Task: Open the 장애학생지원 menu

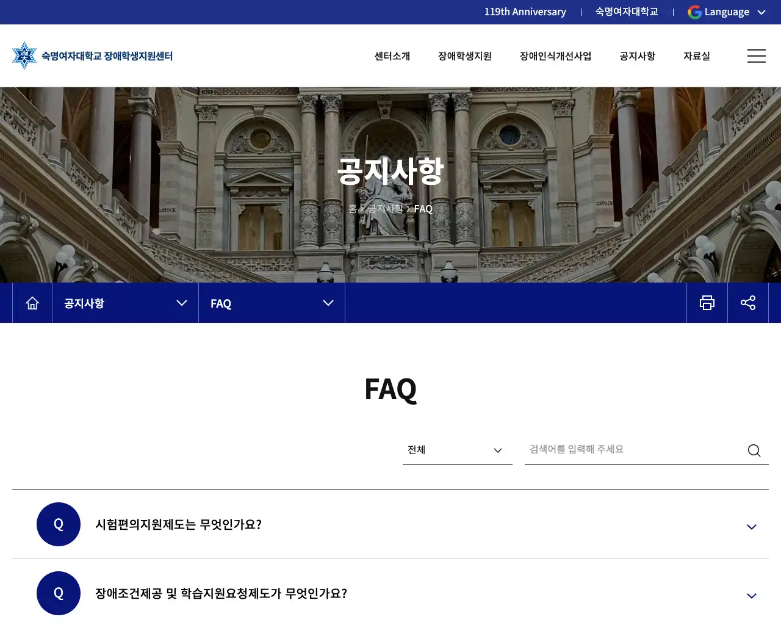Action: (x=464, y=56)
